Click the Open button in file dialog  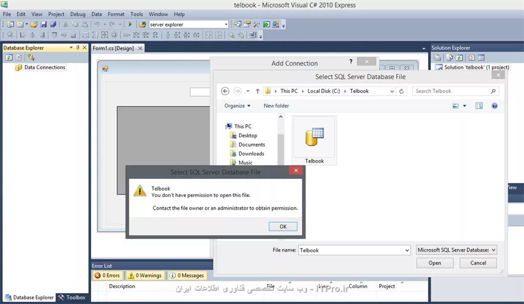click(435, 263)
